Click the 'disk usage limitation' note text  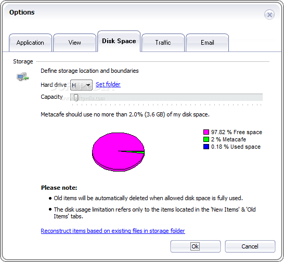154,213
